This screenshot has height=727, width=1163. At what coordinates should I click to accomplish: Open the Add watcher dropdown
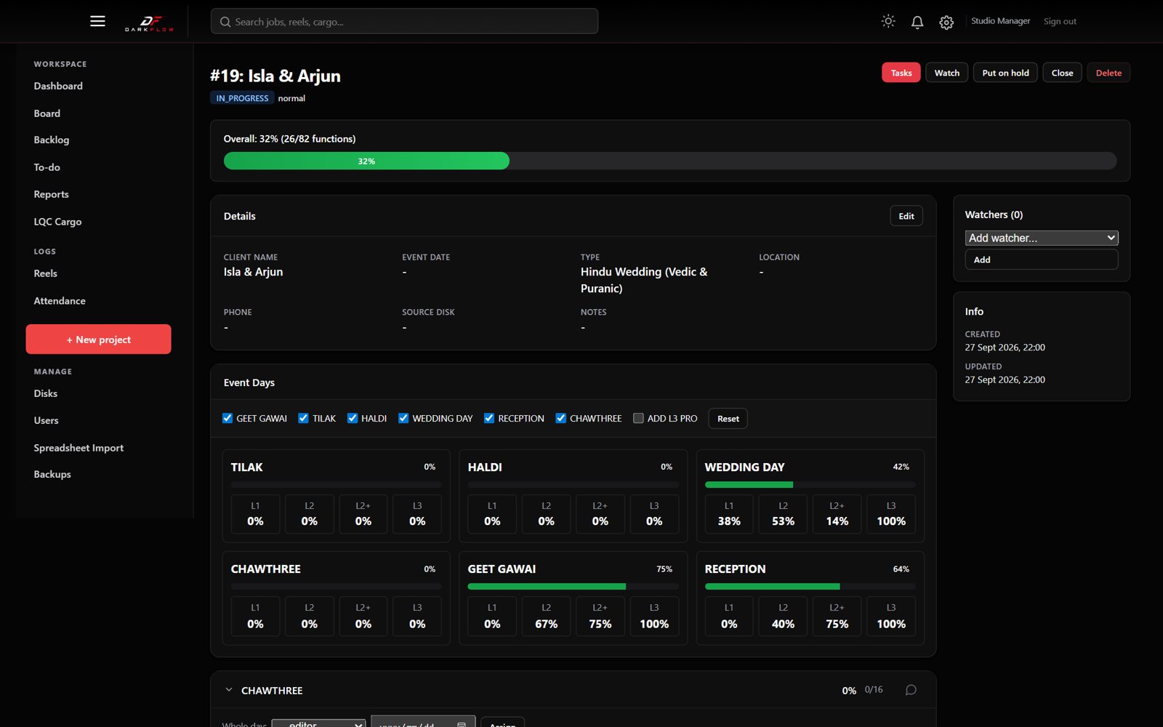(1042, 238)
